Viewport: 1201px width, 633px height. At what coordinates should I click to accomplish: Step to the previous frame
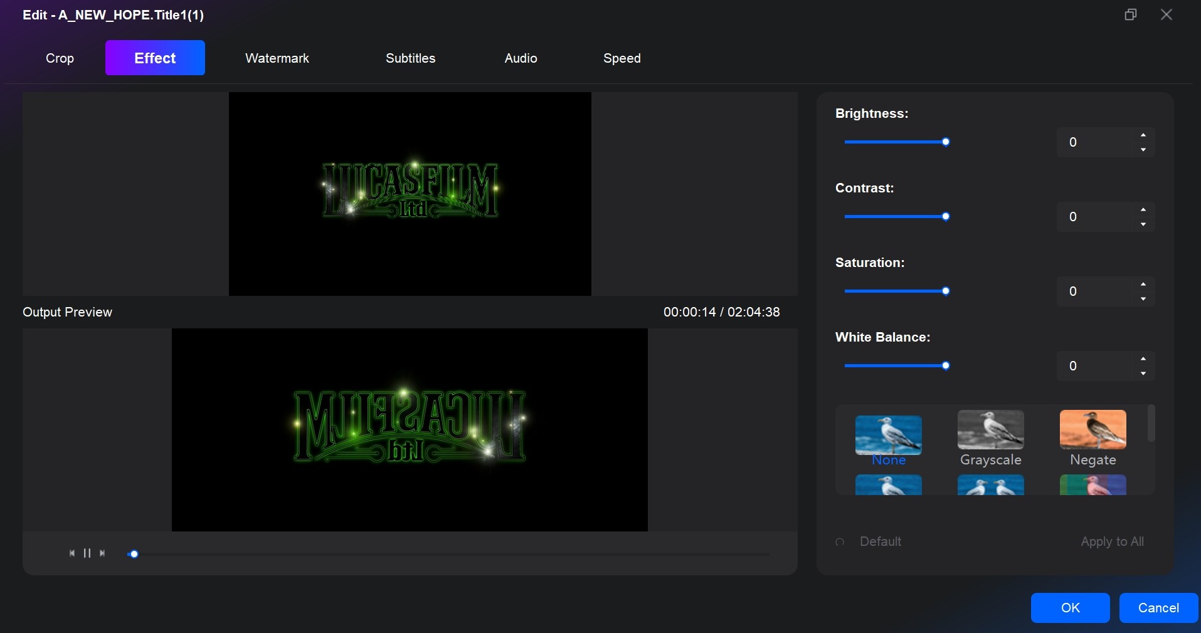click(x=71, y=553)
